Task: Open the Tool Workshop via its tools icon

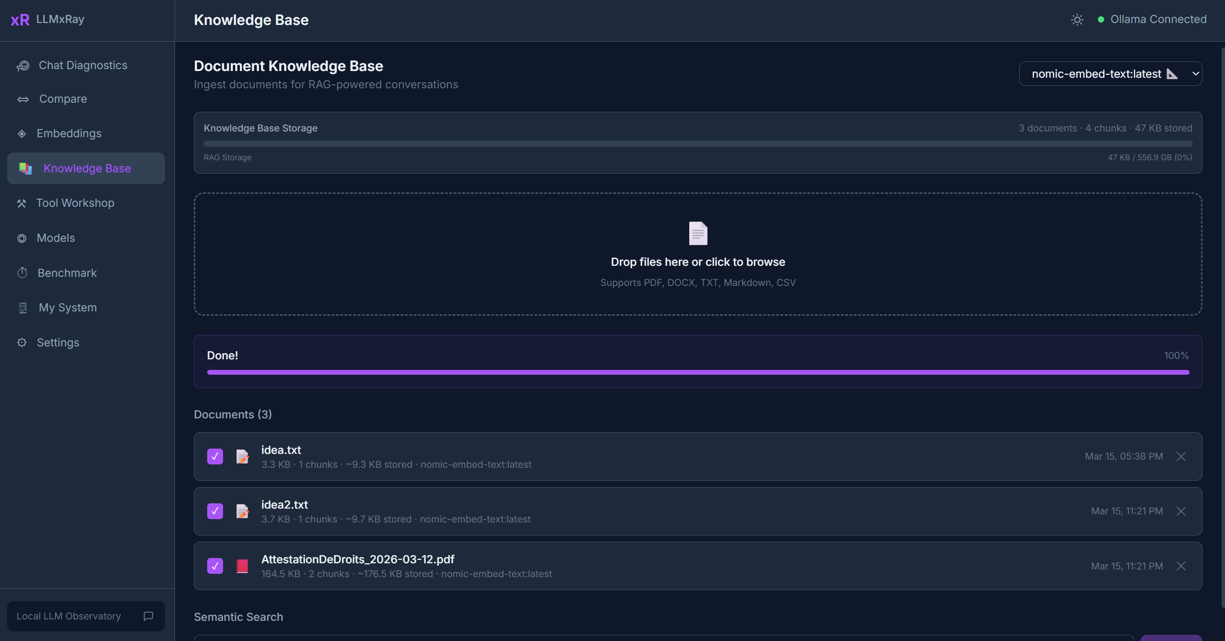Action: [x=22, y=203]
